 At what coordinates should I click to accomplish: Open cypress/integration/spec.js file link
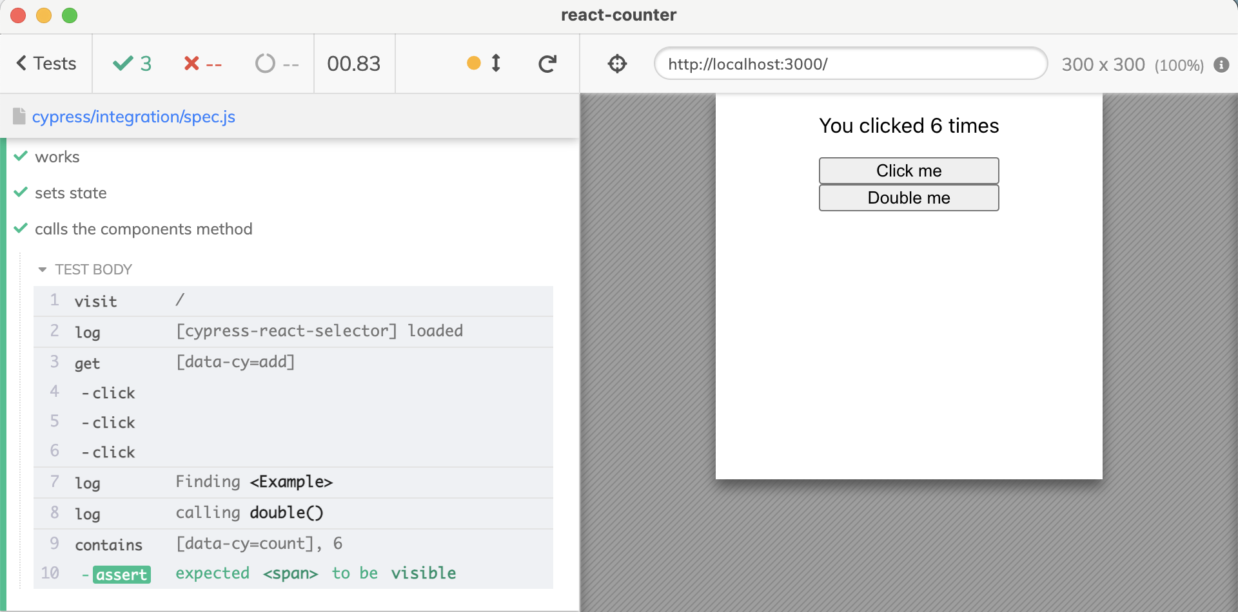tap(133, 117)
